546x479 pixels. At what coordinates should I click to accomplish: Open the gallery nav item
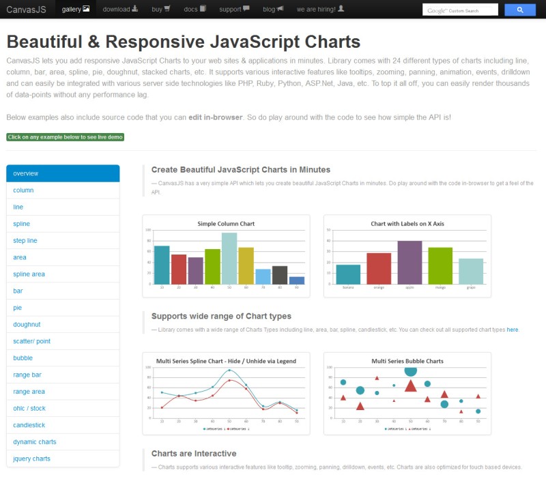(76, 9)
